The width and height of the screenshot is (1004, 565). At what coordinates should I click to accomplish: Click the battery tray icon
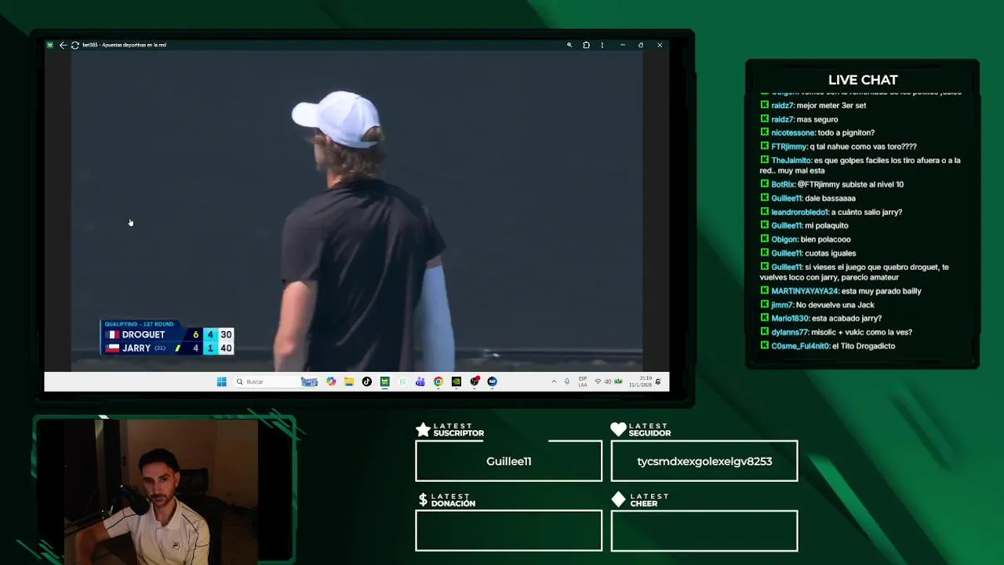(x=618, y=381)
